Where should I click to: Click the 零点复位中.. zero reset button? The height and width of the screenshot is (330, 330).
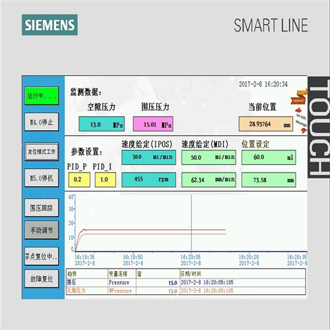click(x=42, y=256)
